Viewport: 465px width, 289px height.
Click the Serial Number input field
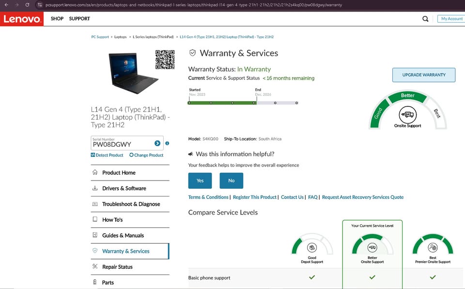[x=121, y=144]
